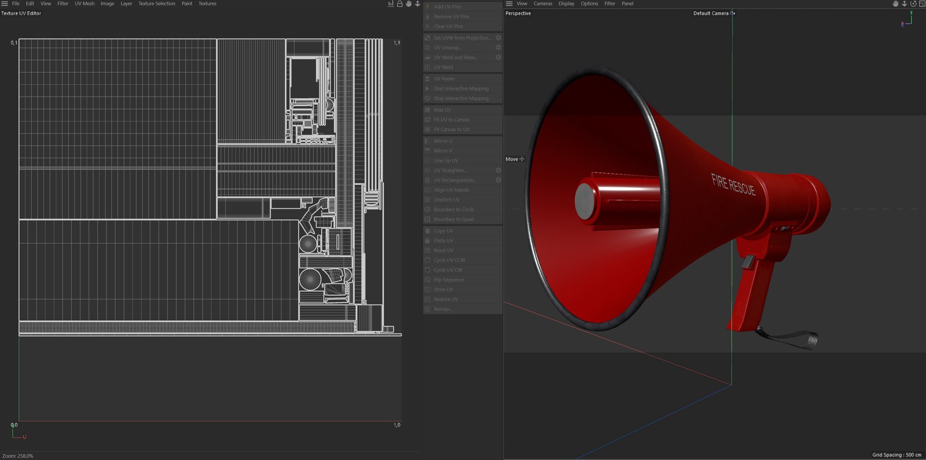
Task: Open the viewport hamburger menu icon
Action: point(509,3)
